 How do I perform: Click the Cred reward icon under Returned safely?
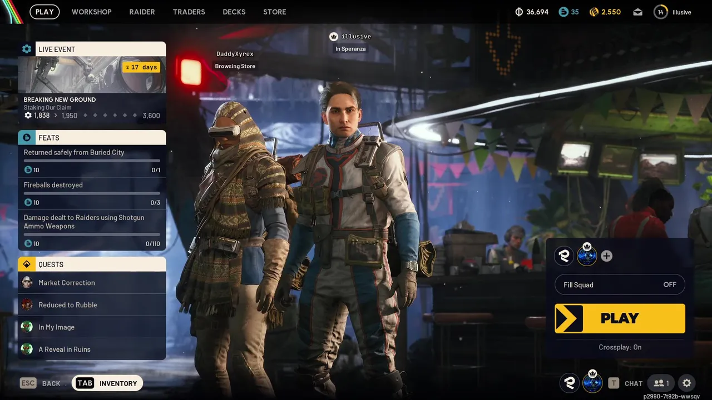[x=28, y=169]
